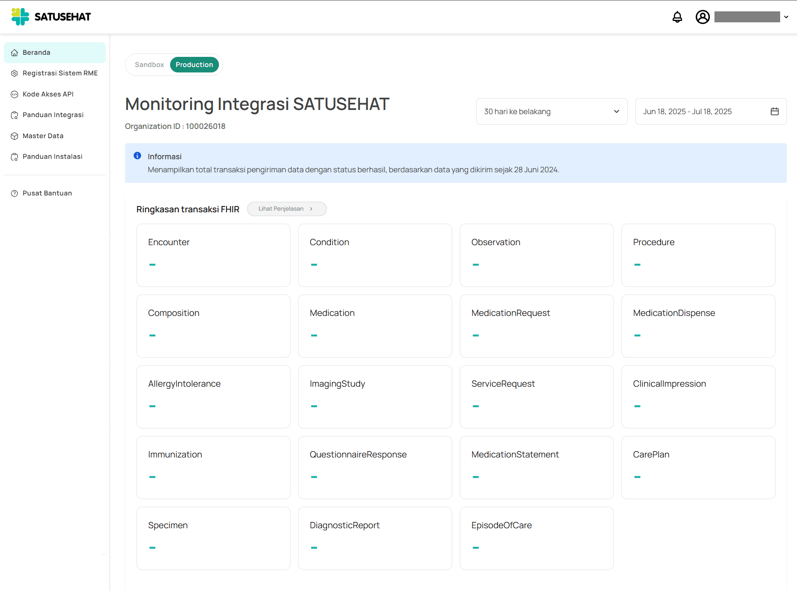The height and width of the screenshot is (591, 797).
Task: Open Panduan Integrasi from the sidebar
Action: click(x=53, y=115)
